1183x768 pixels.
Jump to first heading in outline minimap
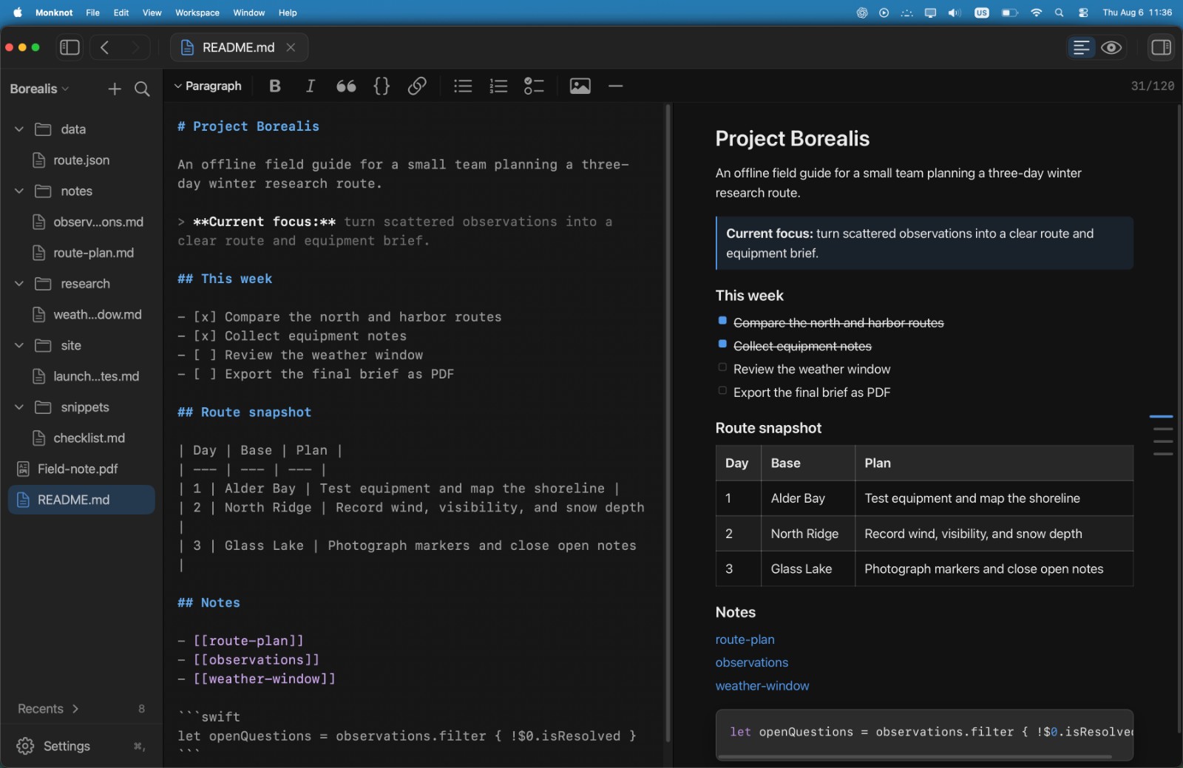coord(1161,417)
